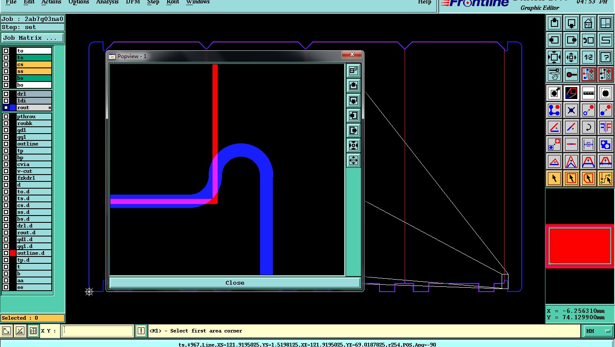Click the Job Matrix button
The width and height of the screenshot is (615, 347).
[33, 38]
